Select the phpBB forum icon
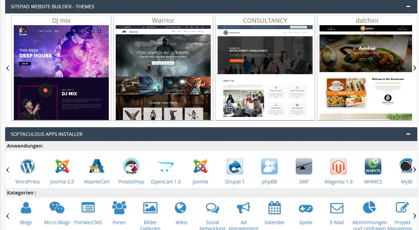 pyautogui.click(x=269, y=167)
